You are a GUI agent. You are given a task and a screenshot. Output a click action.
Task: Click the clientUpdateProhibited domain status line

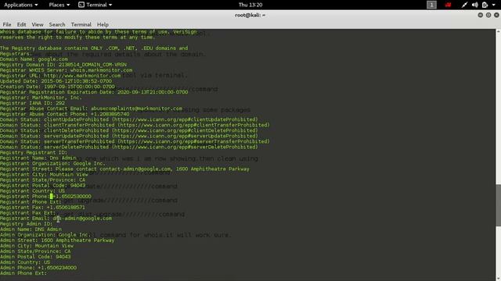tap(128, 119)
